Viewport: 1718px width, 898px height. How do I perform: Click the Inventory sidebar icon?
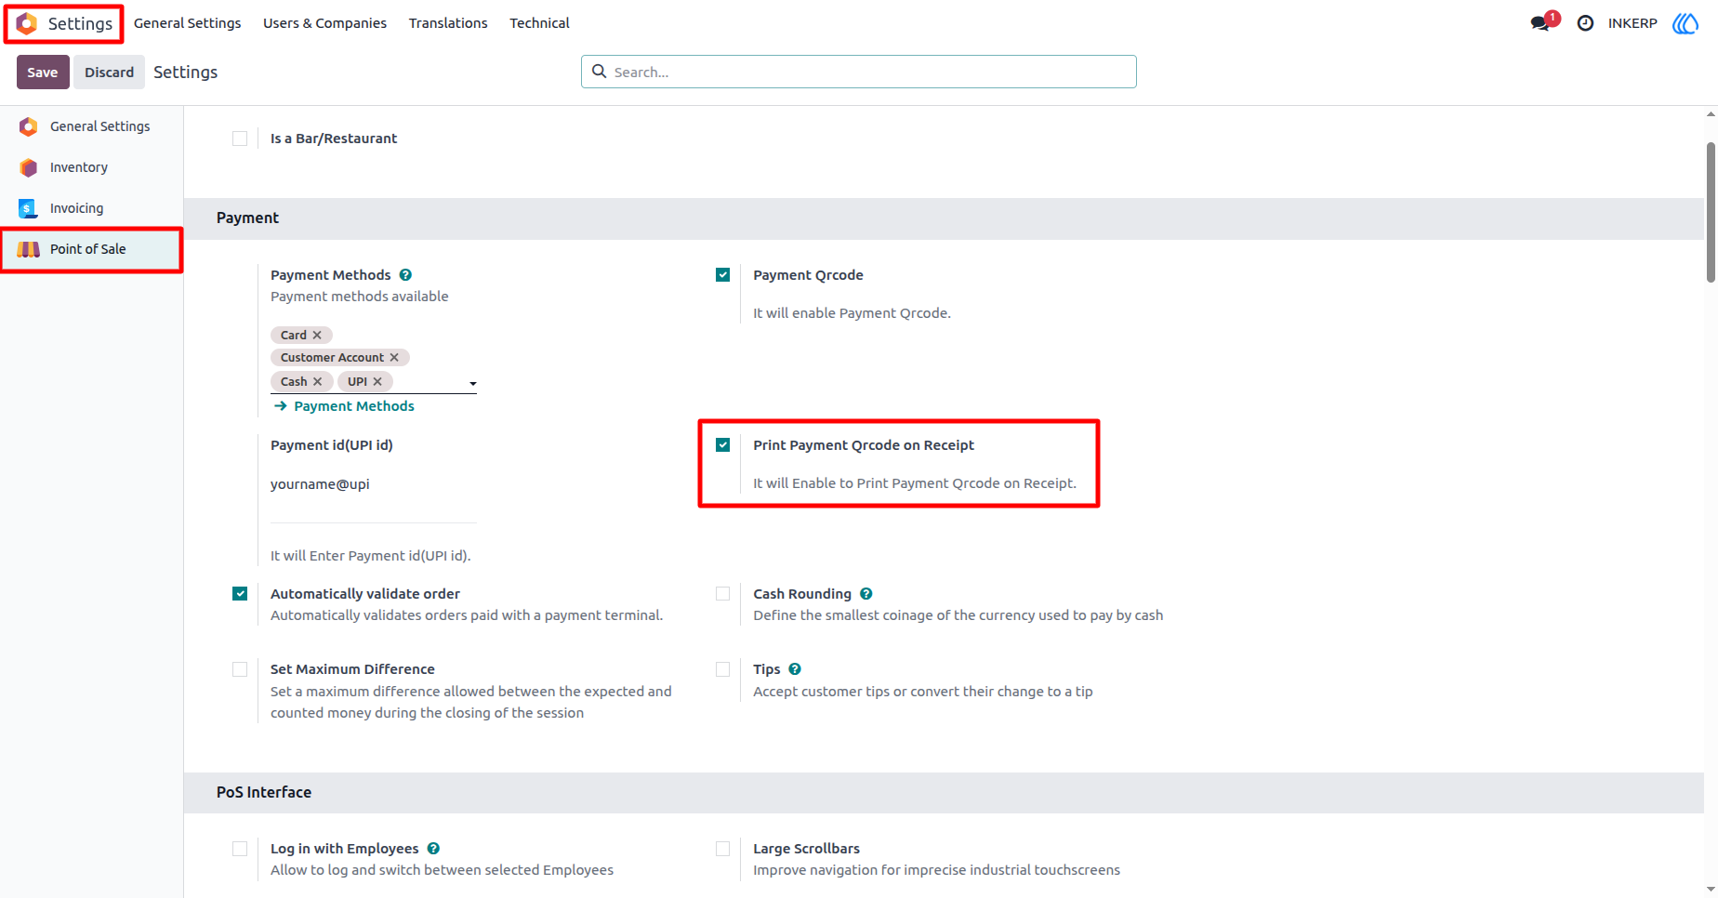click(x=29, y=167)
